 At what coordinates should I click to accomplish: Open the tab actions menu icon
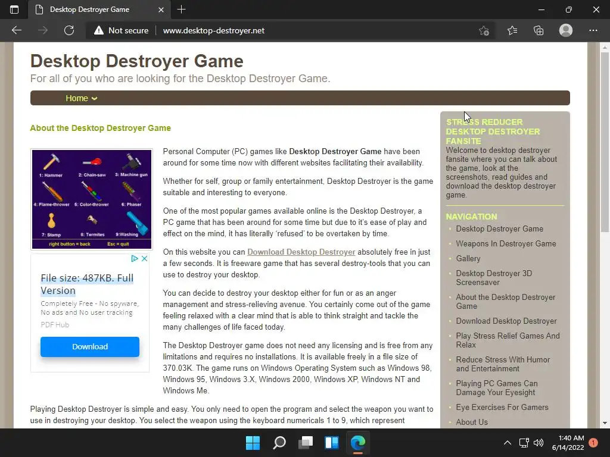point(14,10)
